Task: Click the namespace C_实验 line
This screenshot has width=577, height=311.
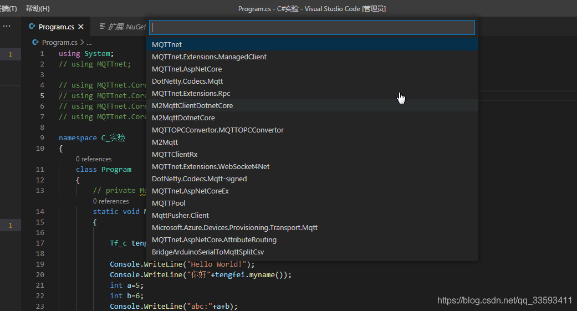Action: click(92, 137)
